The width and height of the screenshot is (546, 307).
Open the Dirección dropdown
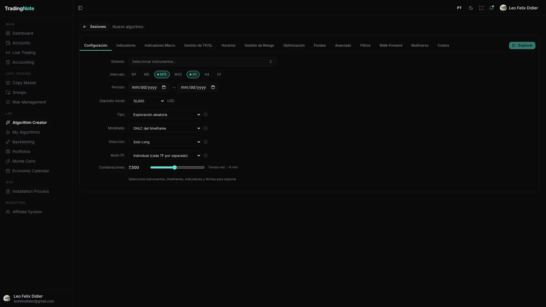pyautogui.click(x=165, y=142)
